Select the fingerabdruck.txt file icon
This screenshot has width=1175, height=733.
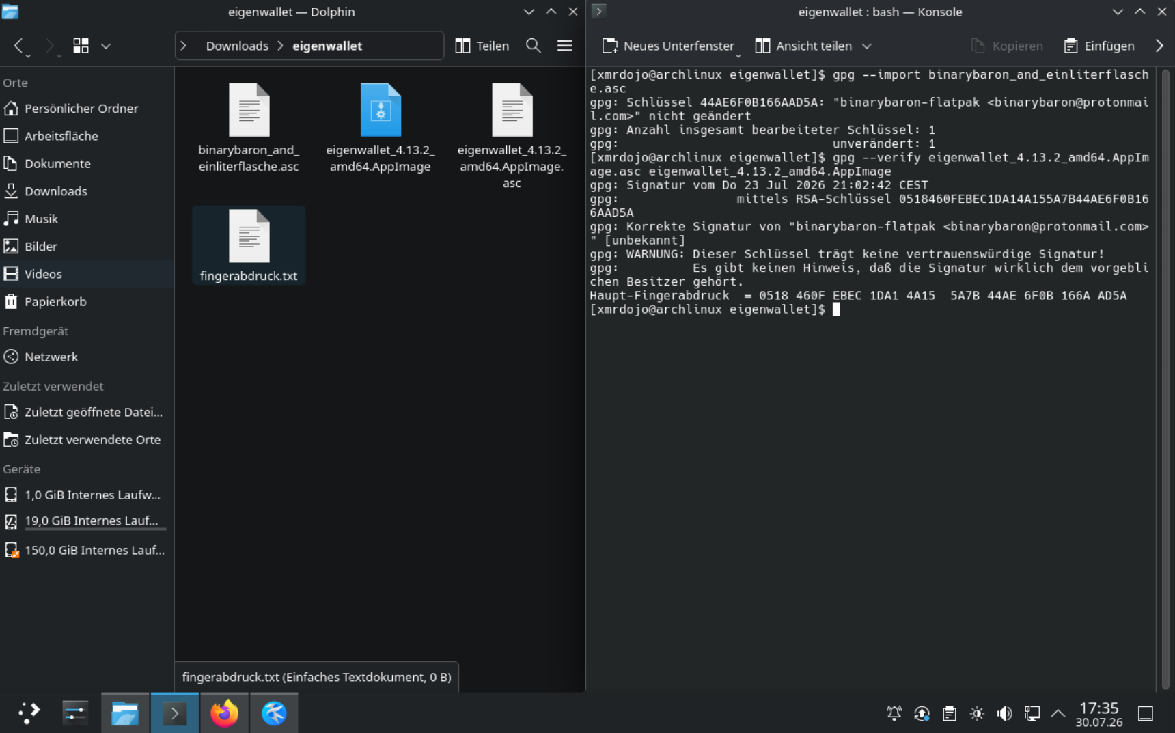(x=249, y=236)
